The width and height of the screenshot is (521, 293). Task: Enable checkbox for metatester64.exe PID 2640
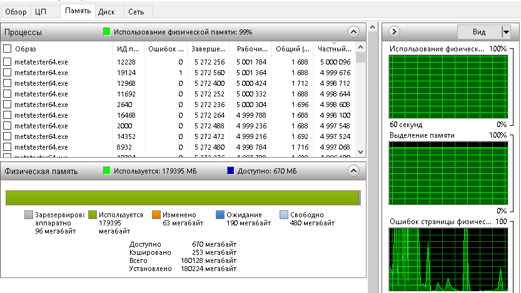click(x=8, y=105)
